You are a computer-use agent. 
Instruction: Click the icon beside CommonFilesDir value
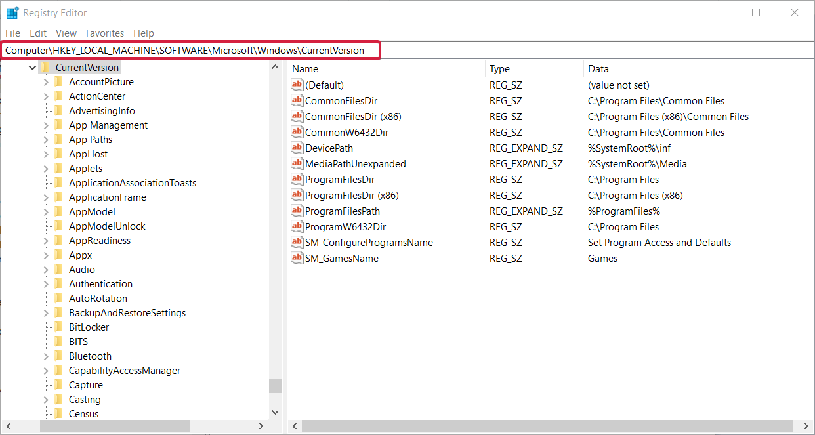tap(297, 100)
